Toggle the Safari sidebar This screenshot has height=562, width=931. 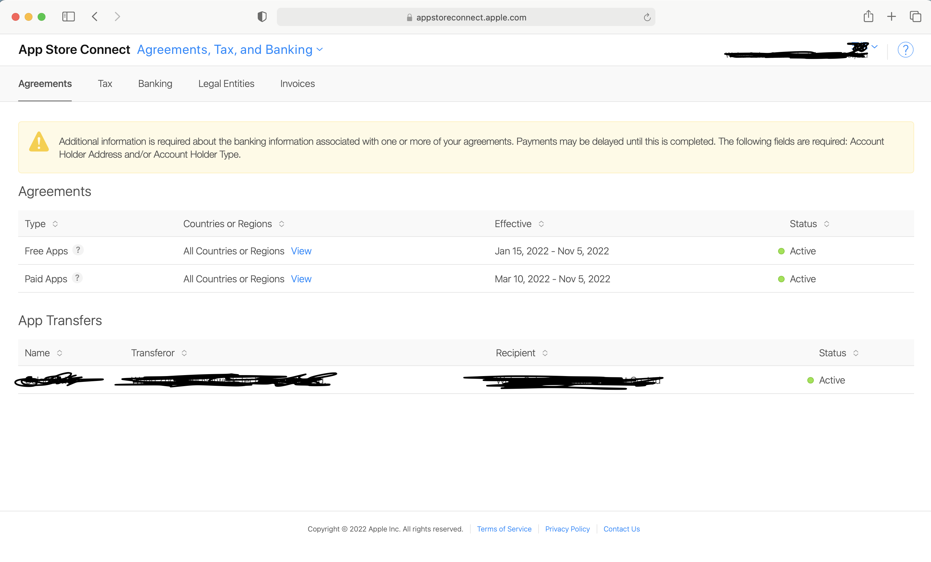point(68,17)
